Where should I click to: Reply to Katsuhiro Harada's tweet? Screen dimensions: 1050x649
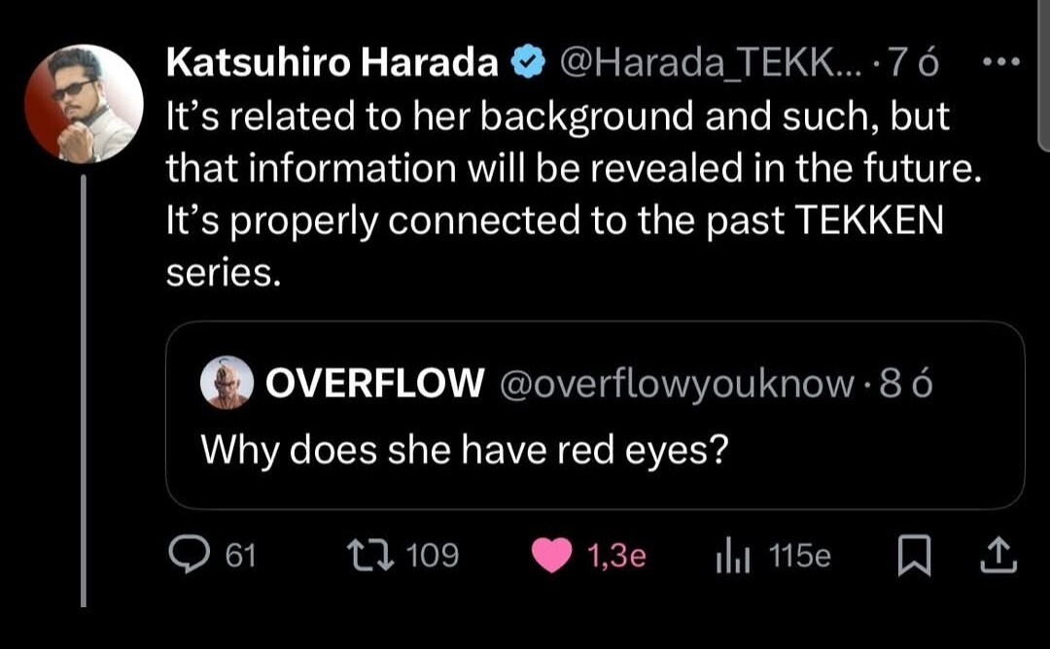185,555
